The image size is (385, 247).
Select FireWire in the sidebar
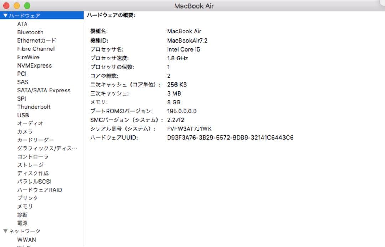click(x=28, y=57)
